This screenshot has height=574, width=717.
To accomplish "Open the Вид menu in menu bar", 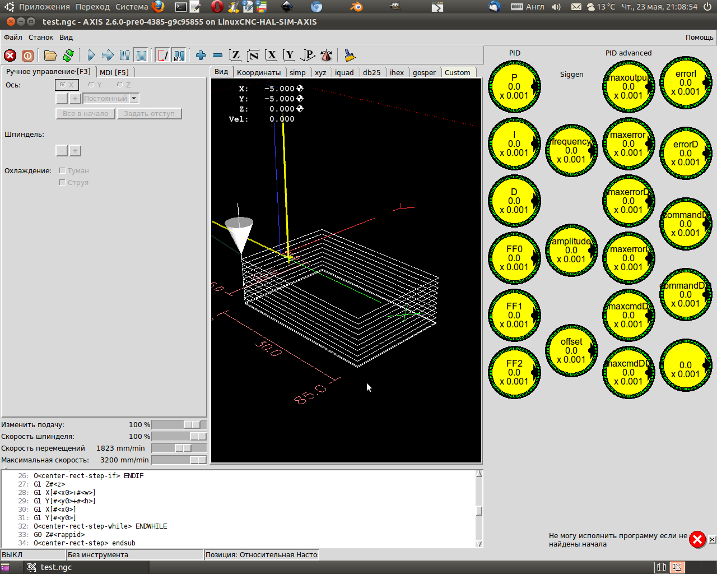I will [66, 38].
